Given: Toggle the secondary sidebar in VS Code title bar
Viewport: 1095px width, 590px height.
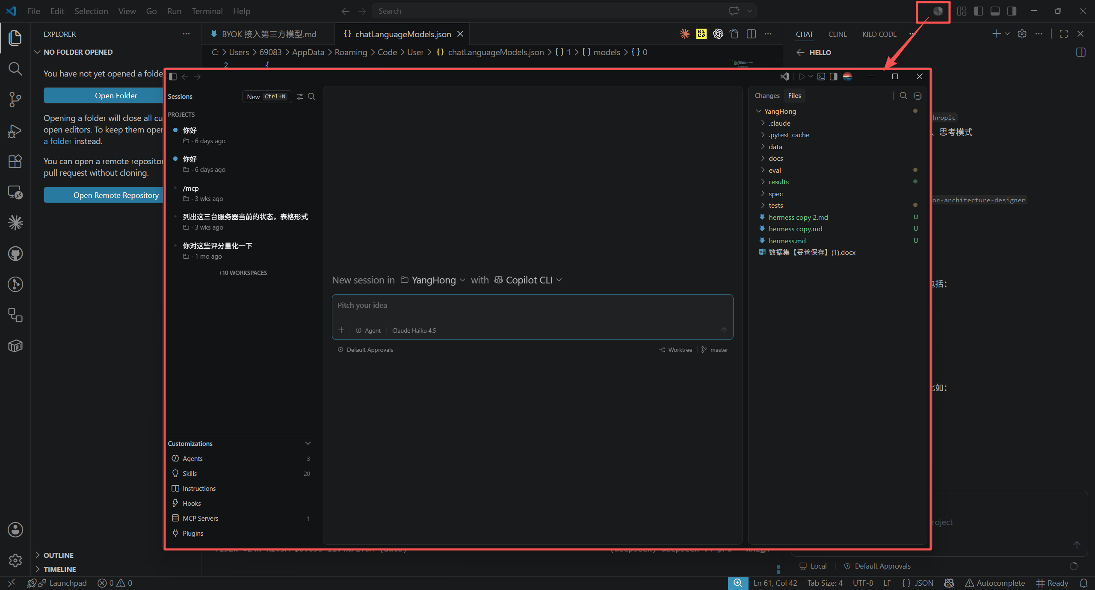Looking at the screenshot, I should tap(1012, 11).
